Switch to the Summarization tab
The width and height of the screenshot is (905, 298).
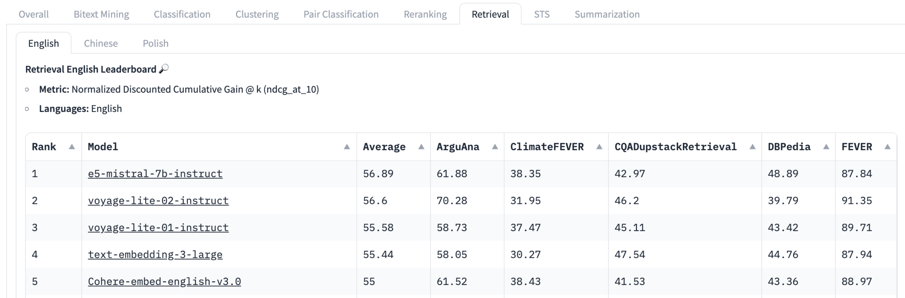(607, 14)
